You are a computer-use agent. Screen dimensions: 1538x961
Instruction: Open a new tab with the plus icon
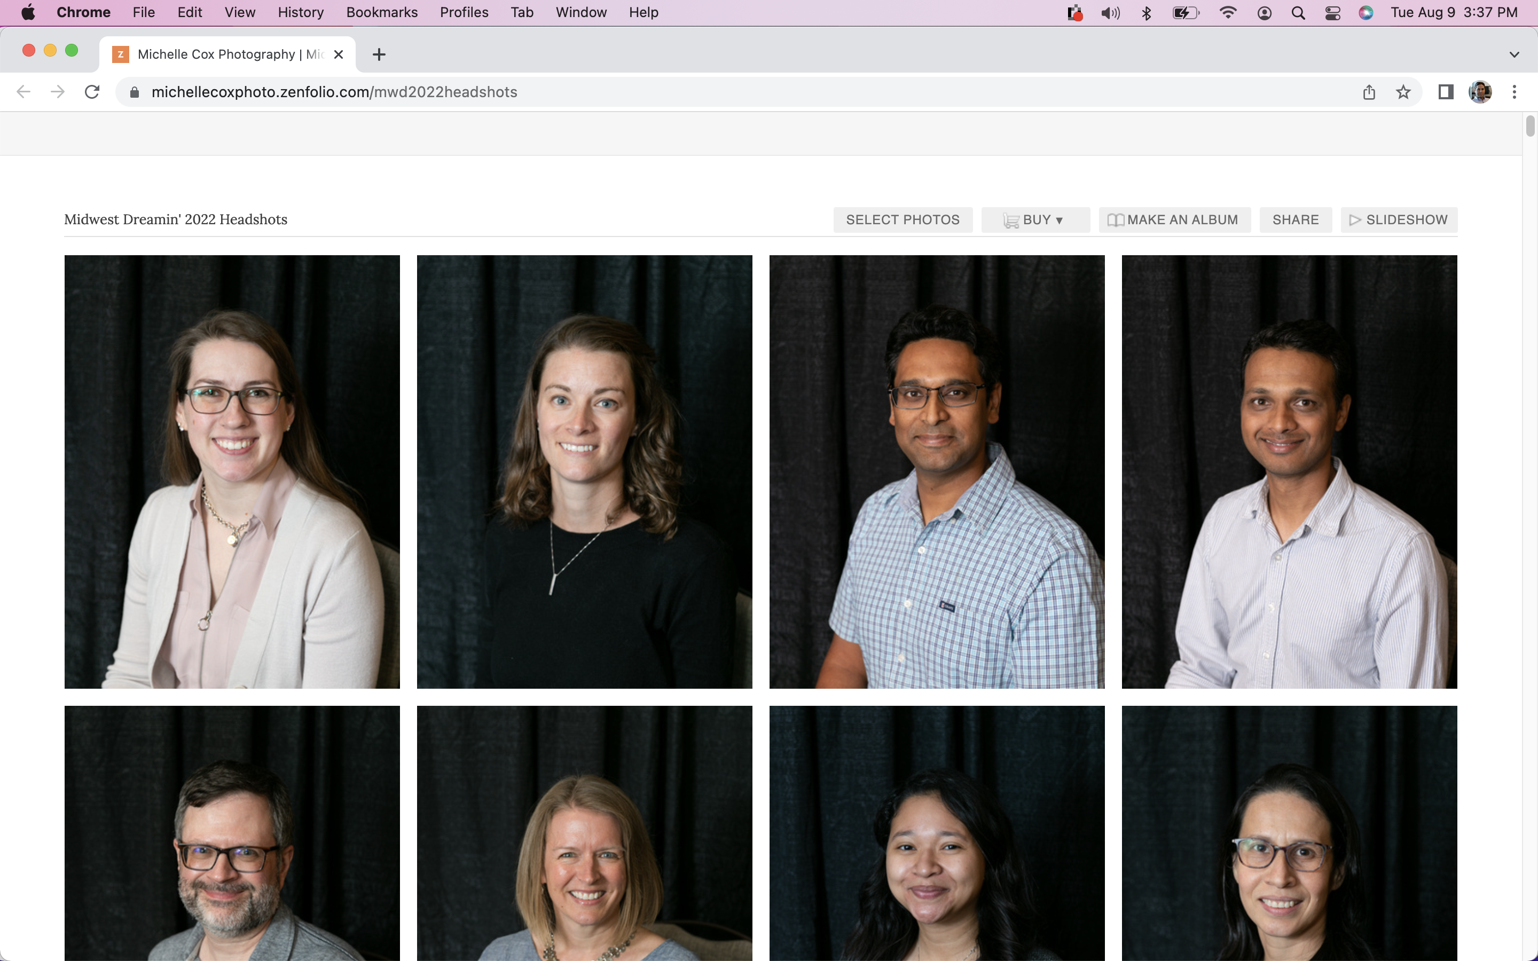[x=379, y=54]
